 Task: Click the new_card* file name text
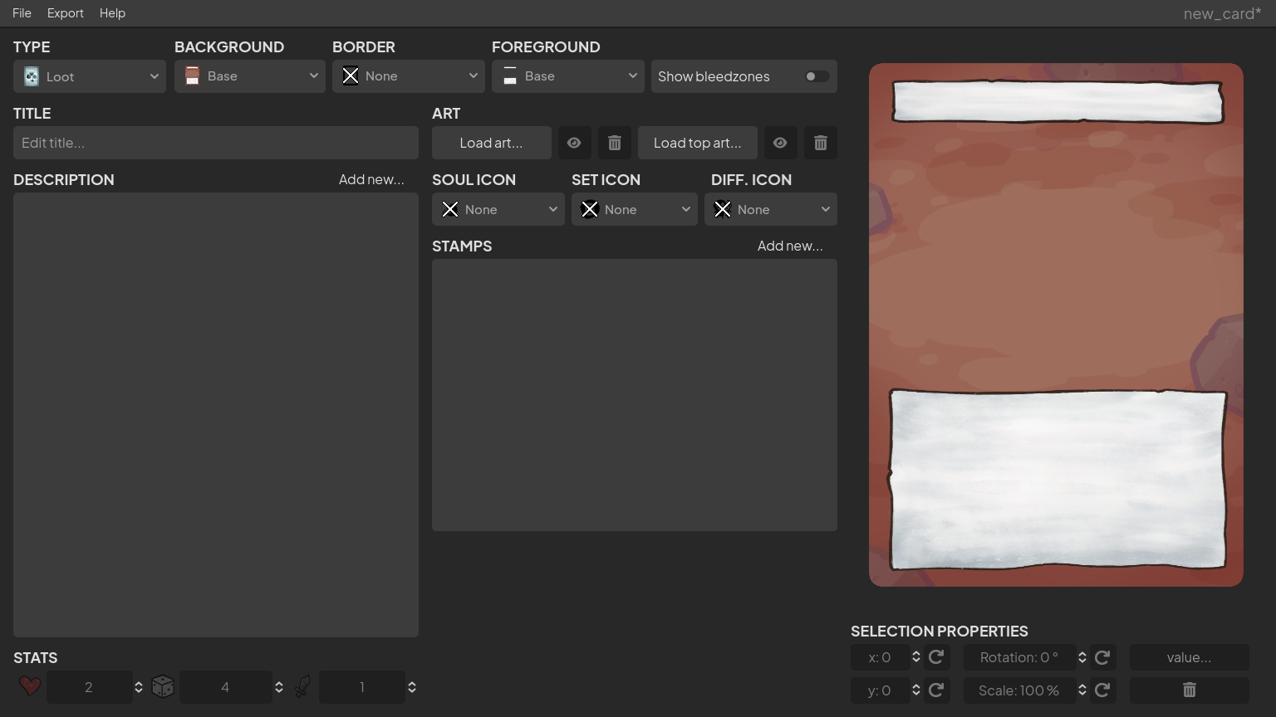(1222, 13)
